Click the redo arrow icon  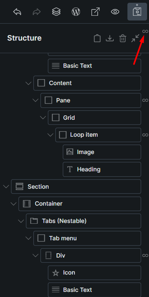[x=36, y=12]
